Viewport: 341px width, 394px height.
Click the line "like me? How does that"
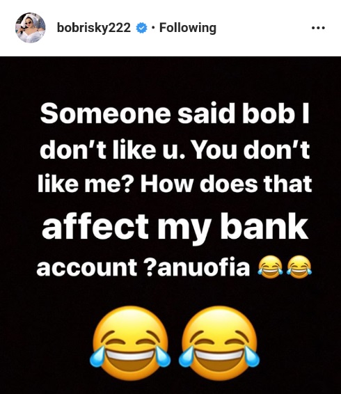(x=175, y=183)
